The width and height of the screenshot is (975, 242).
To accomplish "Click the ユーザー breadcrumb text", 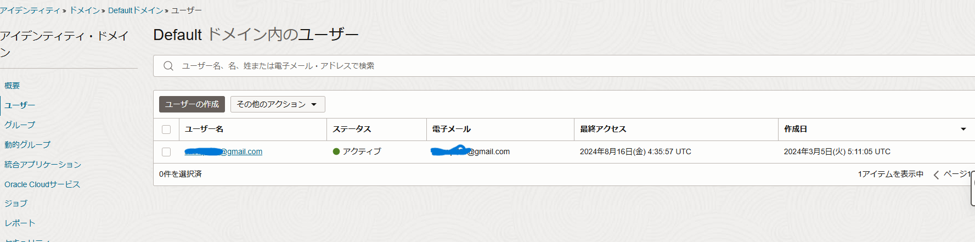I will point(187,10).
